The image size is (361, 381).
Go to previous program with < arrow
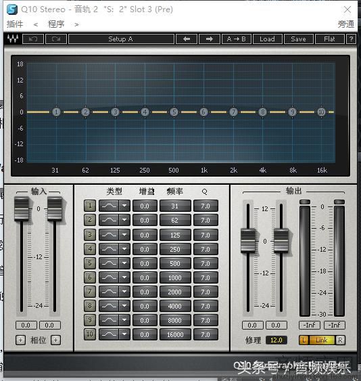click(x=36, y=24)
